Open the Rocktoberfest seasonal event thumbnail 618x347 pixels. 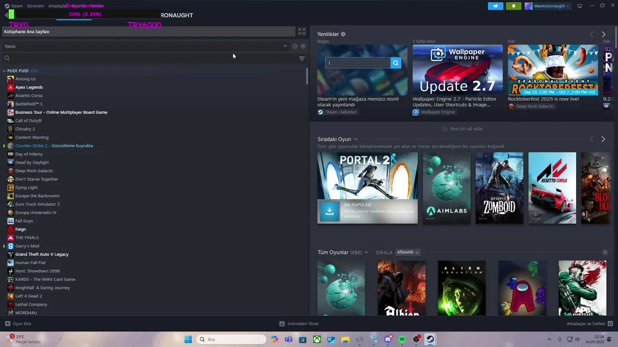coord(553,70)
